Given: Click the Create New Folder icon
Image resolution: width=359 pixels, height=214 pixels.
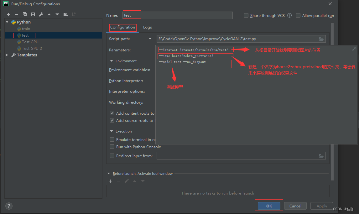Looking at the screenshot, I should (65, 14).
